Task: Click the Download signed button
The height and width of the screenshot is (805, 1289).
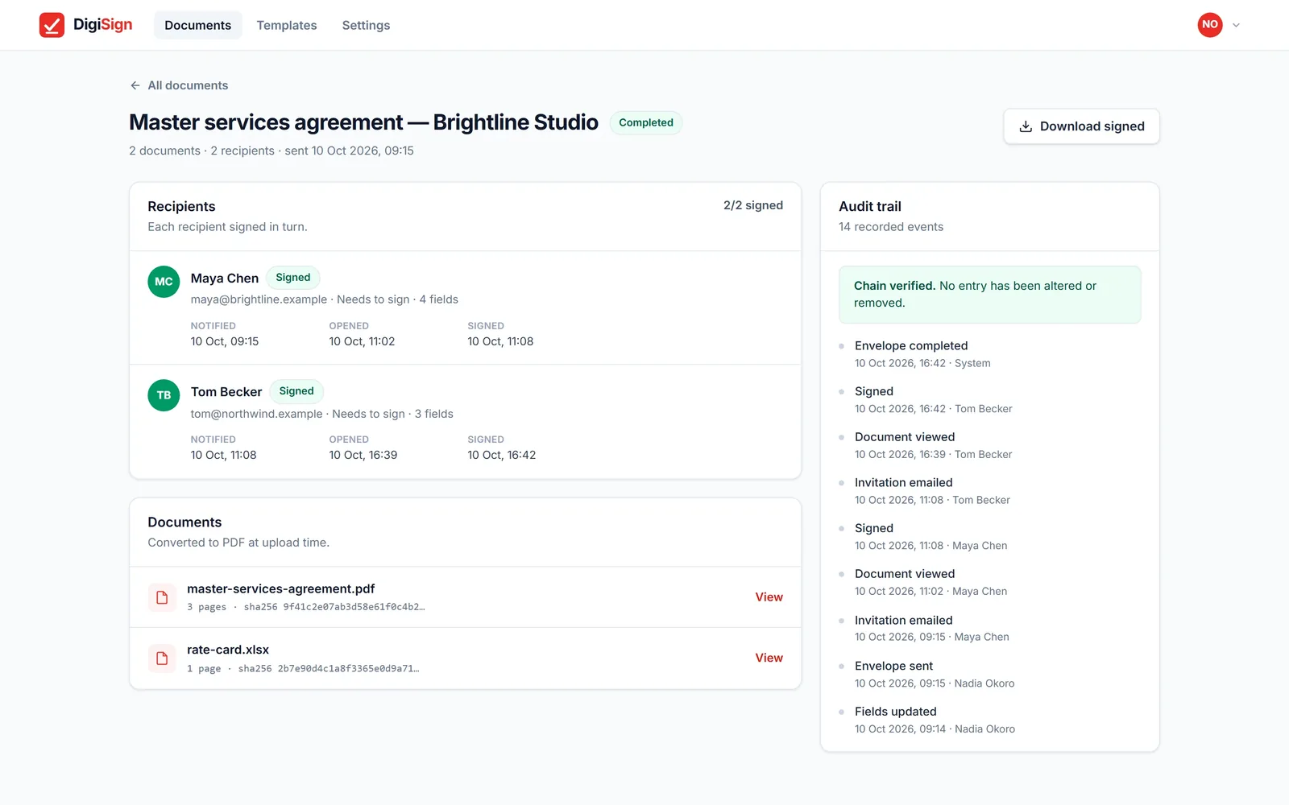Action: [1081, 126]
